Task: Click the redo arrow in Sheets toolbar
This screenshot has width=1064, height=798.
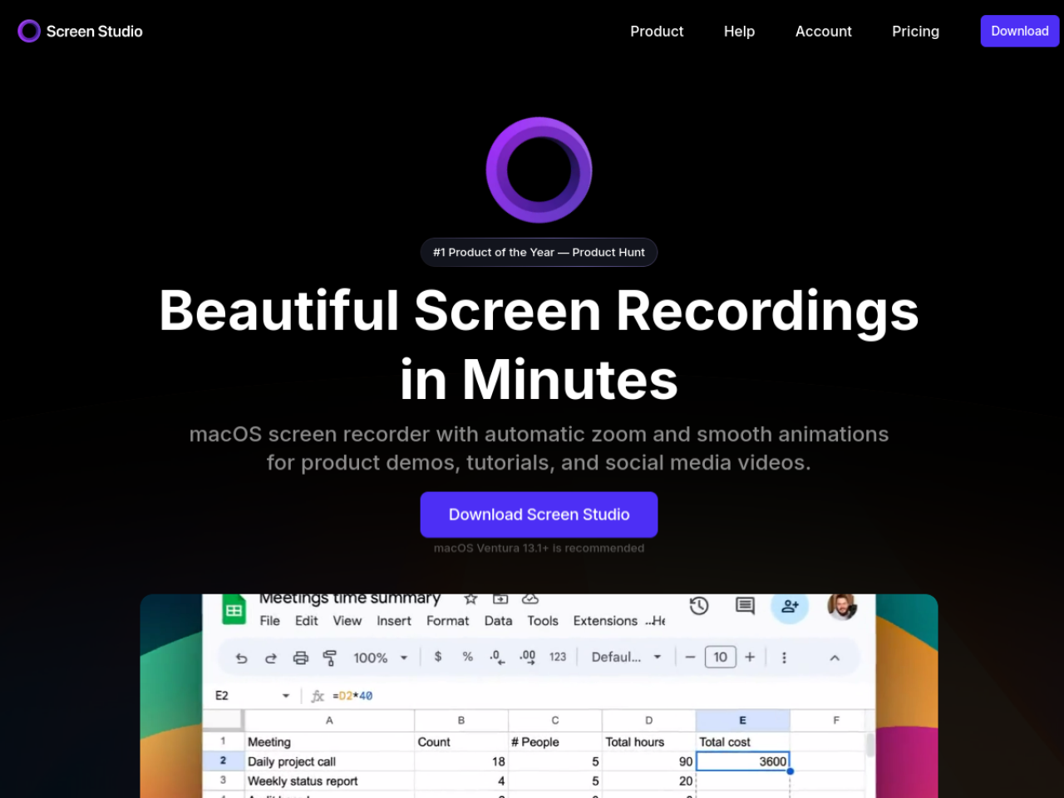Action: pyautogui.click(x=271, y=658)
